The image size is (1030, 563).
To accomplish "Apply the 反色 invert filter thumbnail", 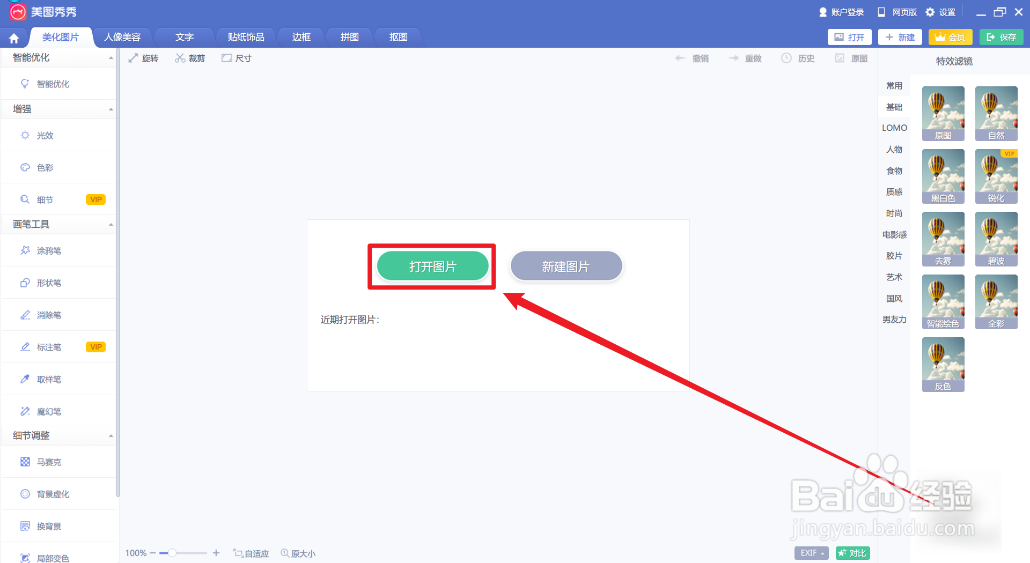I will pyautogui.click(x=943, y=365).
